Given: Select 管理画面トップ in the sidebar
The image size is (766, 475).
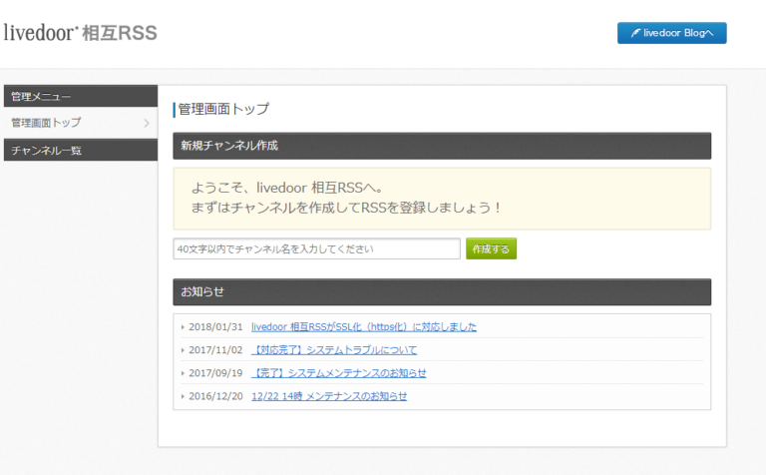Looking at the screenshot, I should pos(47,123).
